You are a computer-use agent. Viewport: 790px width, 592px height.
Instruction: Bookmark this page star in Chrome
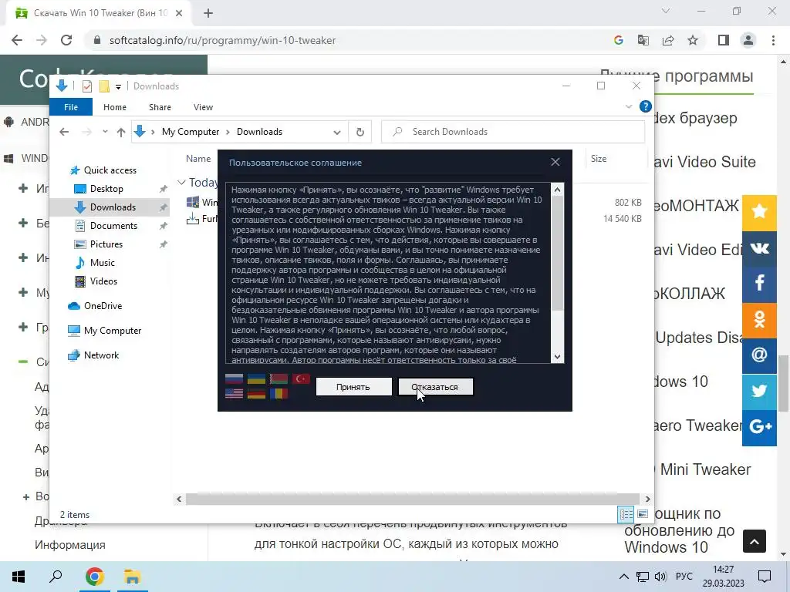click(x=693, y=40)
